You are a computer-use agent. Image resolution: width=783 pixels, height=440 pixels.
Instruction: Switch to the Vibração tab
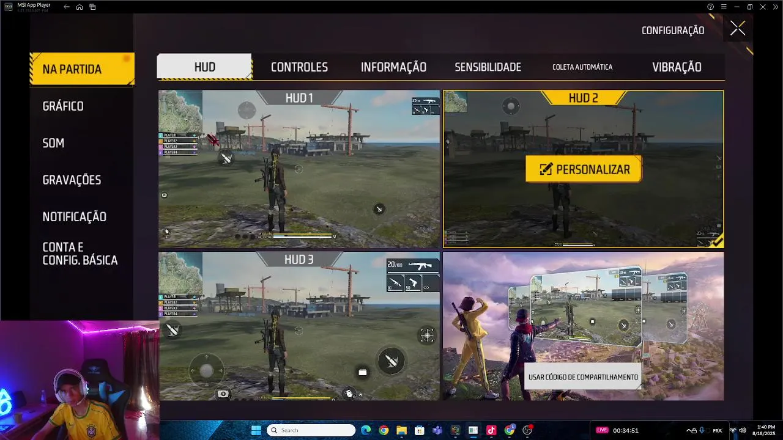(x=677, y=67)
